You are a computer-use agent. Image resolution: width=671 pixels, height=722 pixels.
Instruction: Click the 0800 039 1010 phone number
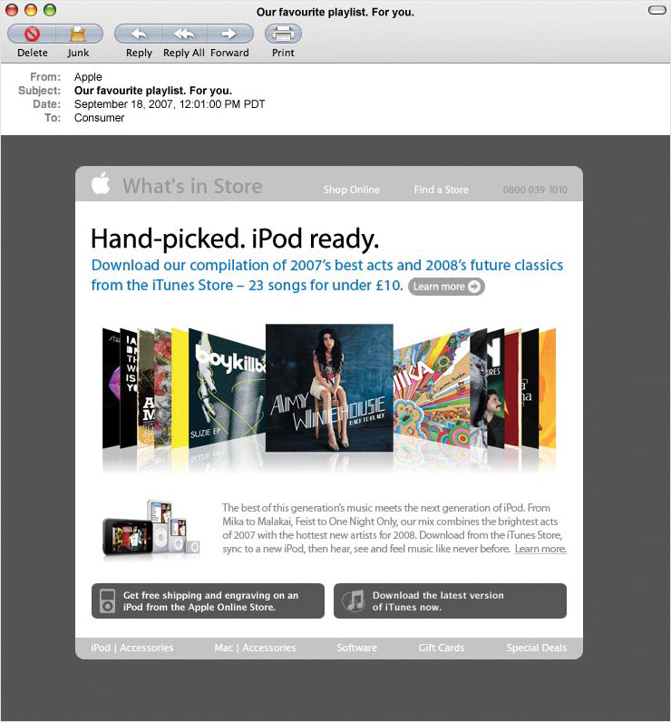pos(535,190)
